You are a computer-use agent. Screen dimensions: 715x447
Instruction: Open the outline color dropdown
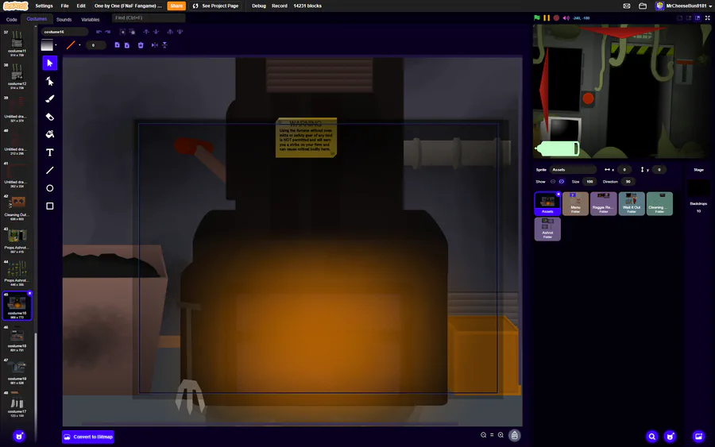coord(79,45)
